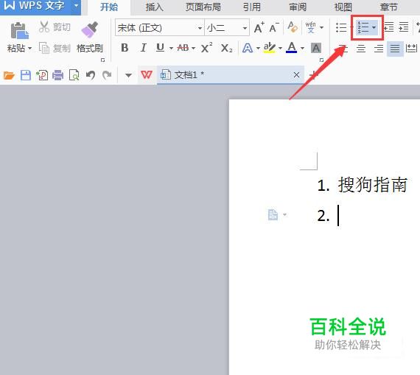Click the text effects A icon
The width and height of the screenshot is (420, 375).
click(248, 48)
